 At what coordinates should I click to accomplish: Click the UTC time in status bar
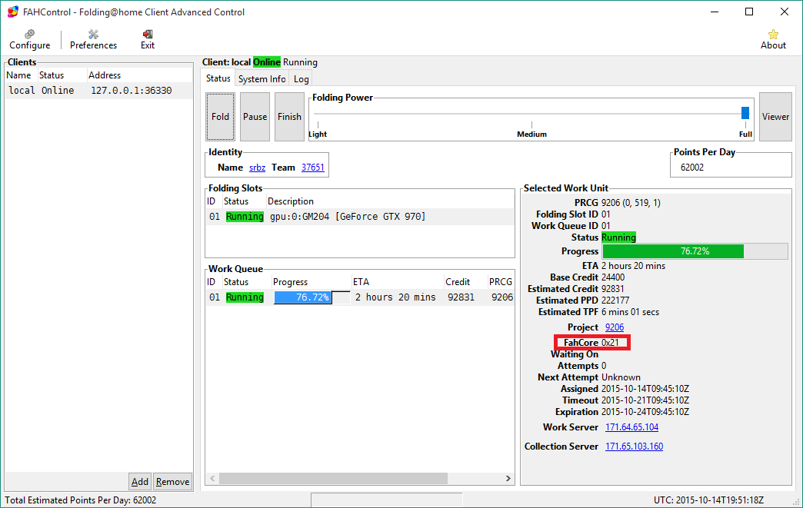pos(708,500)
